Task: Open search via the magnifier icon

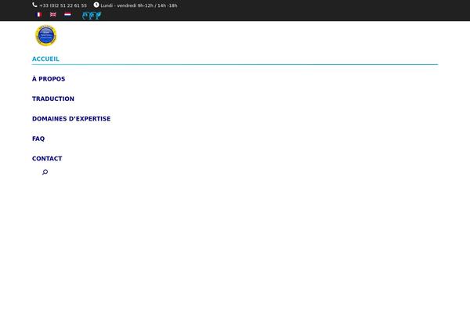Action: (45, 172)
